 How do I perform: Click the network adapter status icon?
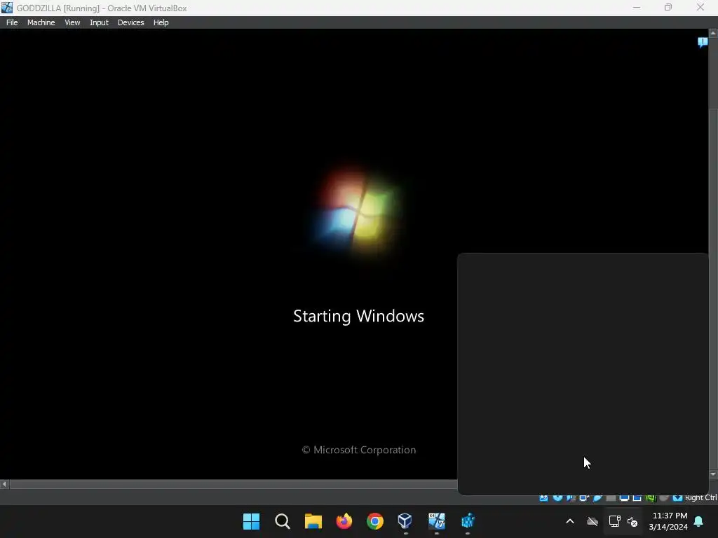click(x=584, y=498)
